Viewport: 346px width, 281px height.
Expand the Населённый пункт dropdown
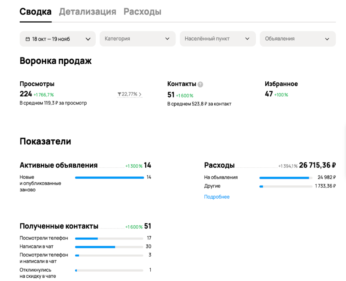click(x=218, y=39)
